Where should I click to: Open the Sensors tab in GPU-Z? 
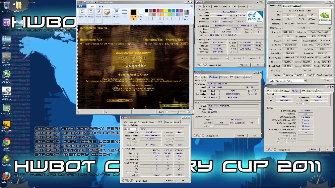(286, 6)
